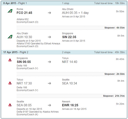Click the Stopover 4h 55m row
Screen dimensions: 128x119
pos(71,28)
